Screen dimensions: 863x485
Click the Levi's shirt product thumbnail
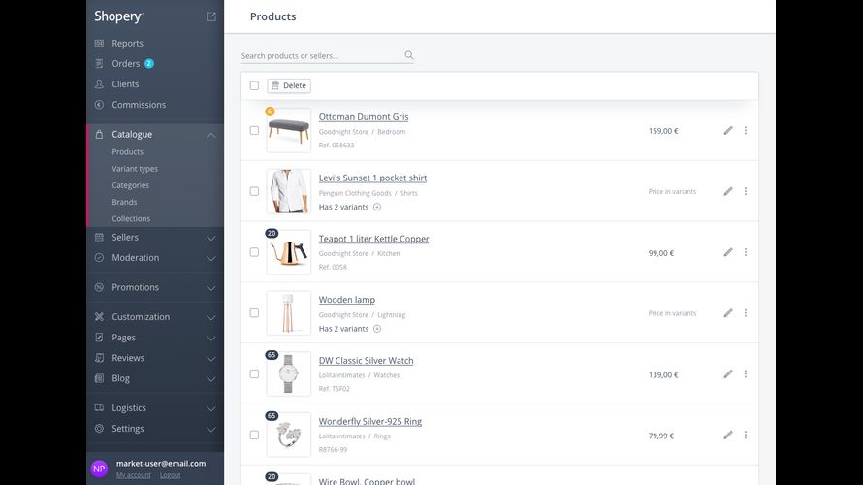coord(288,191)
